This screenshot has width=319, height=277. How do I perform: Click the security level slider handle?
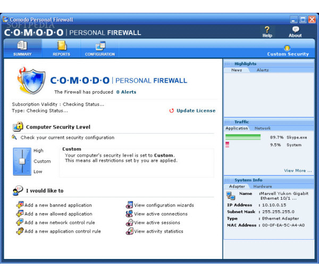(22, 161)
